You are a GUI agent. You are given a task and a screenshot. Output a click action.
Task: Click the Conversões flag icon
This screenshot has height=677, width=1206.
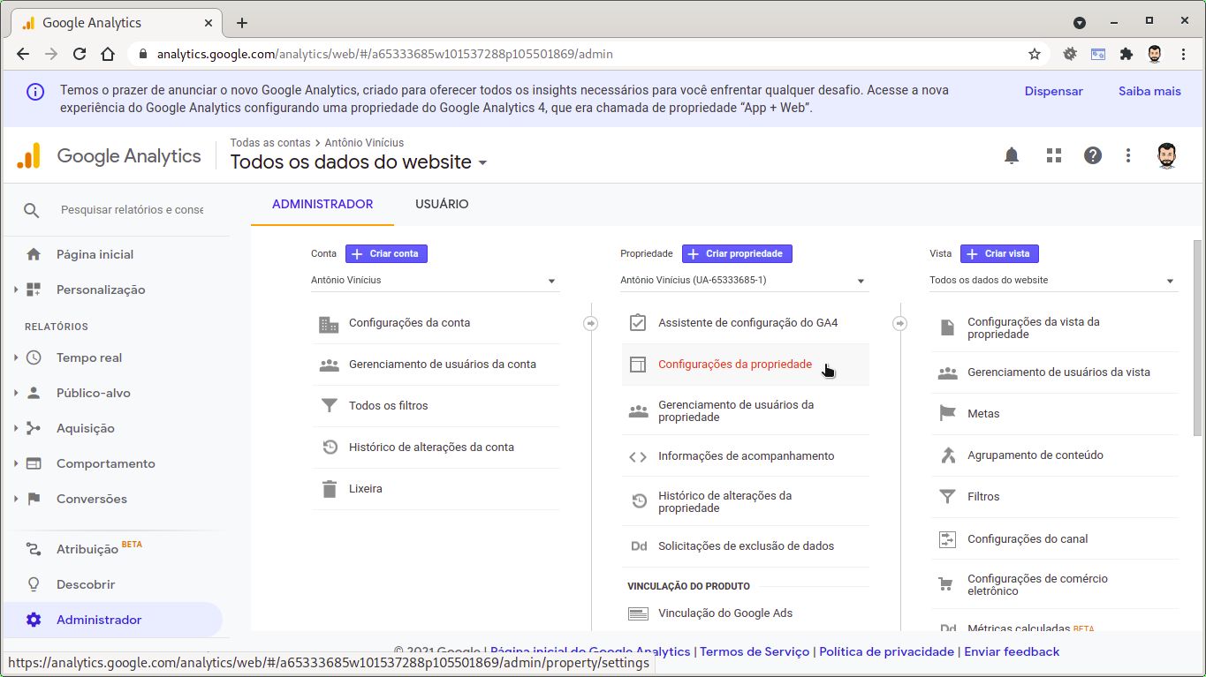34,499
